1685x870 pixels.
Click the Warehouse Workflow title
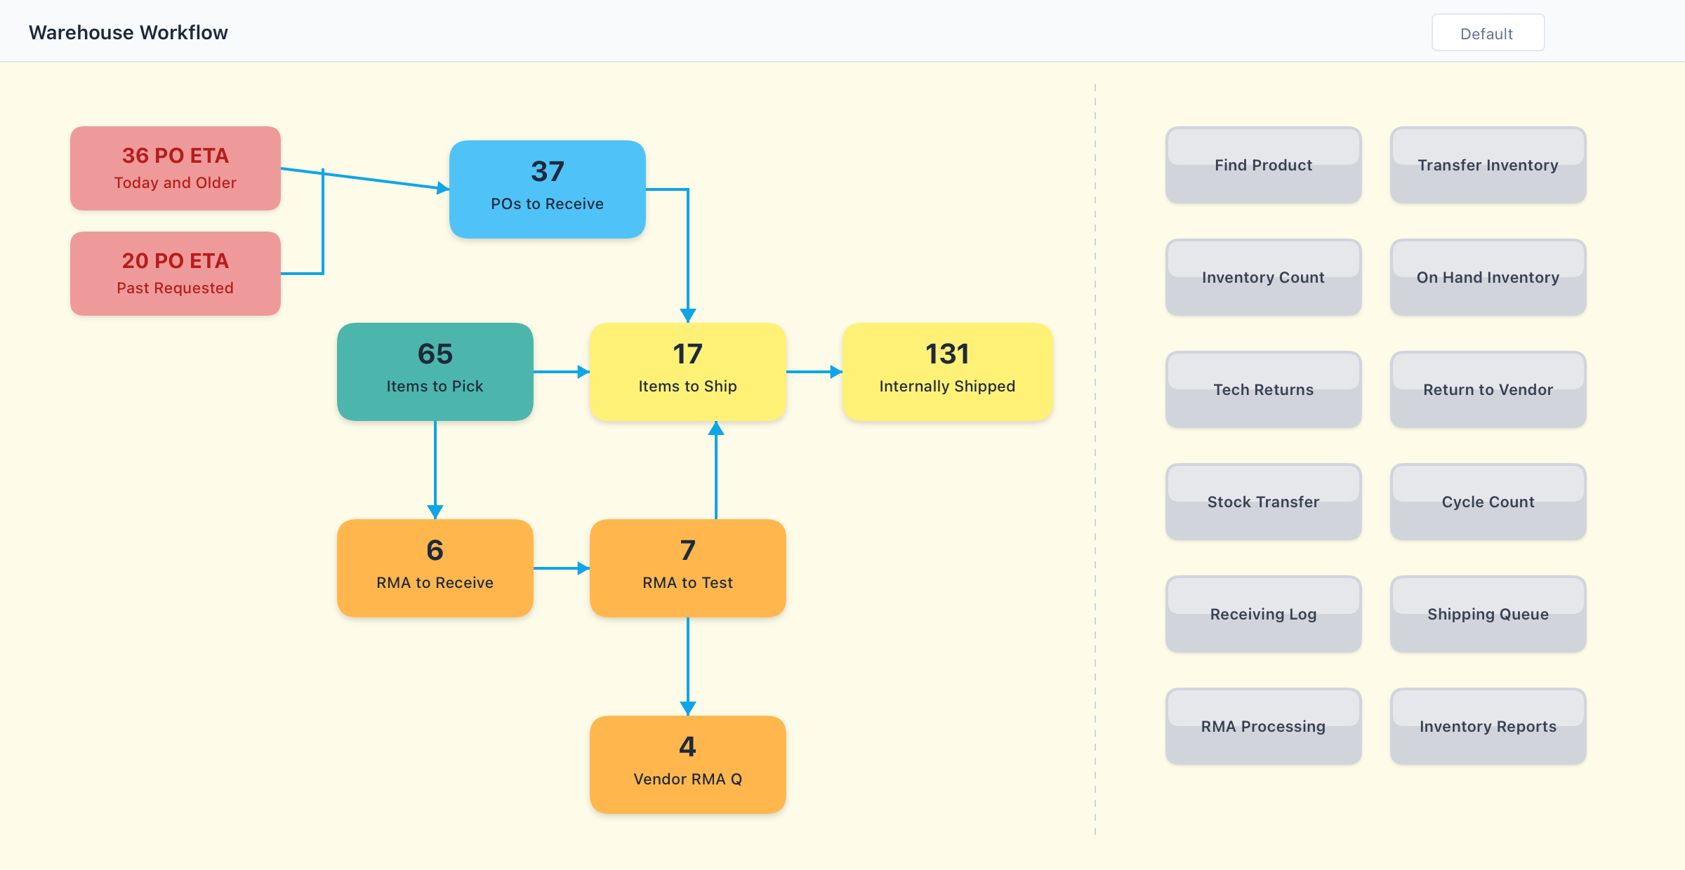click(128, 32)
